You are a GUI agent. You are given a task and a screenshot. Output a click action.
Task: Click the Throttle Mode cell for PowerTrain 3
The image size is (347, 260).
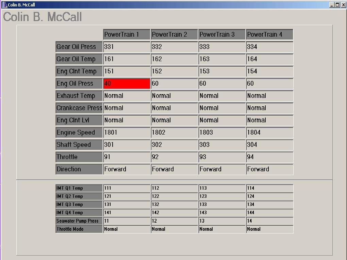pyautogui.click(x=222, y=229)
